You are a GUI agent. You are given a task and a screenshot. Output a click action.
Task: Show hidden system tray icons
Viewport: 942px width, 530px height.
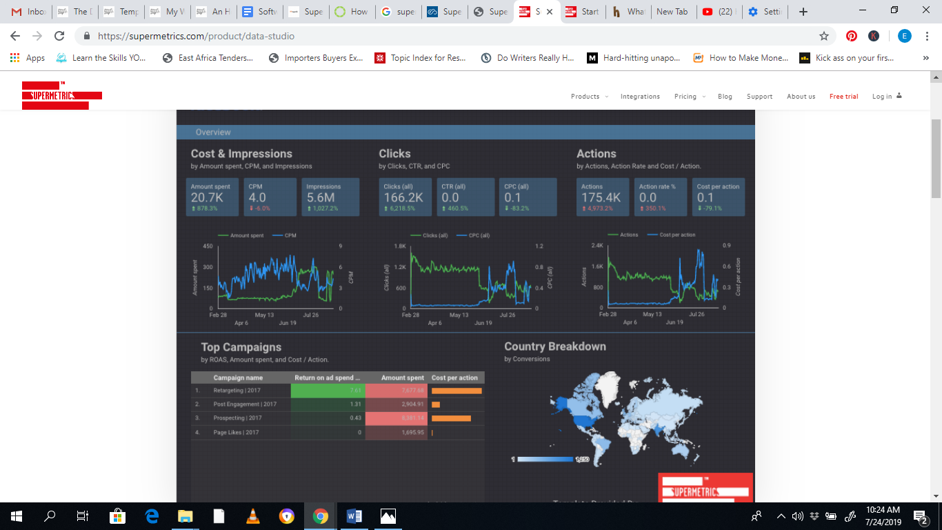[781, 516]
